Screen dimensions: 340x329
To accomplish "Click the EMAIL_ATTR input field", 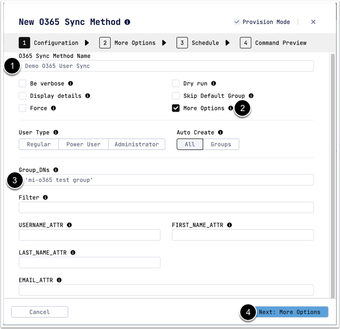I will (166, 290).
